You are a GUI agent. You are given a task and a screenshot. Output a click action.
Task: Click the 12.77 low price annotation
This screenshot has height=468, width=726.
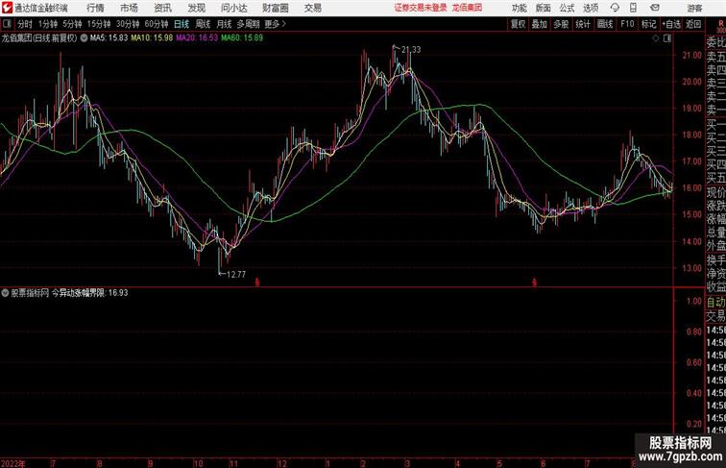click(x=236, y=274)
